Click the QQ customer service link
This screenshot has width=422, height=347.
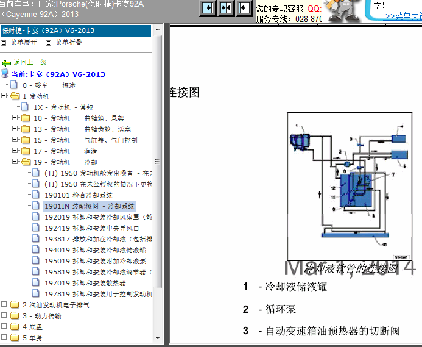(315, 9)
